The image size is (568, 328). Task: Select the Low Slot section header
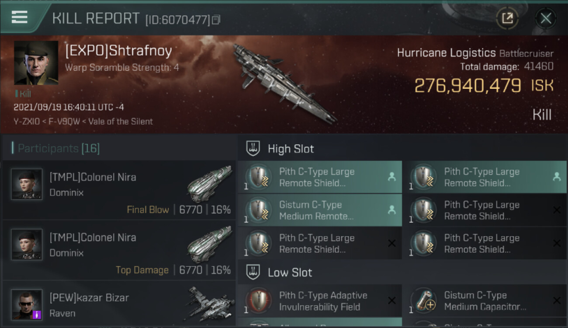coord(290,272)
